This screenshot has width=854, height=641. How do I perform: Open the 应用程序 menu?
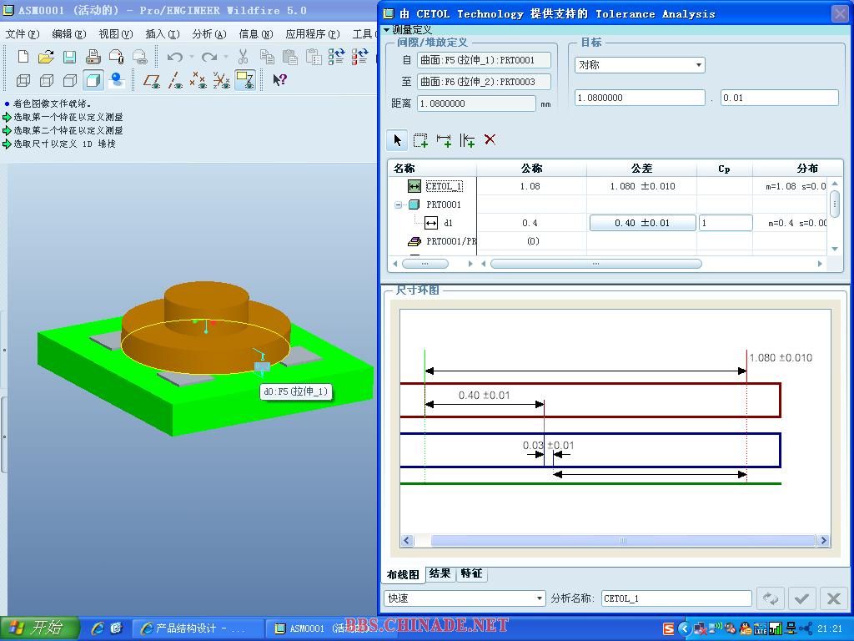(313, 34)
